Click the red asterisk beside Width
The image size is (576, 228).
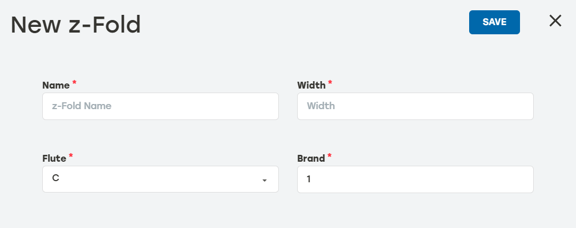(330, 83)
